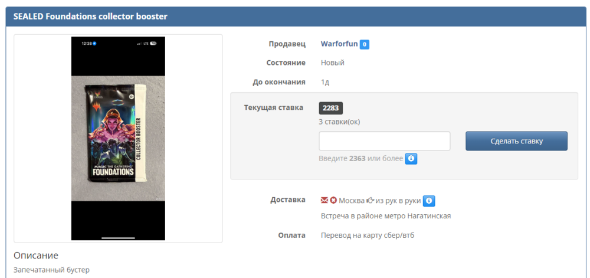The image size is (590, 278).
Task: Click the pointing-hand icon before из рук в руки
Action: coord(371,201)
